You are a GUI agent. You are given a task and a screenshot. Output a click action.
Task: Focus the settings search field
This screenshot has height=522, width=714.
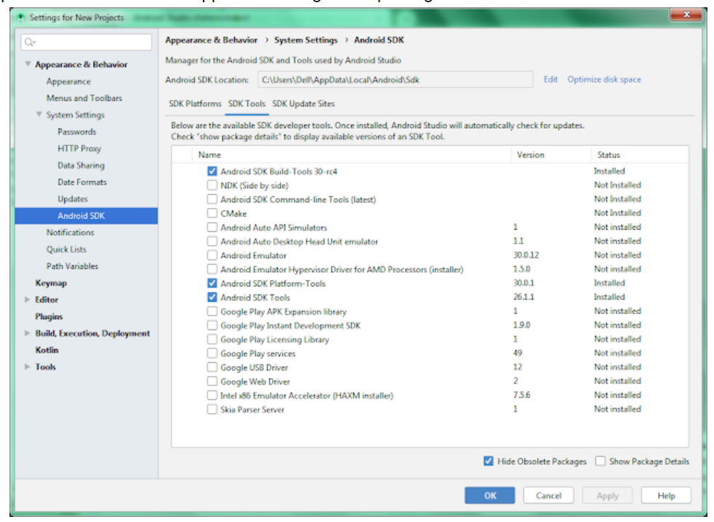click(x=87, y=42)
